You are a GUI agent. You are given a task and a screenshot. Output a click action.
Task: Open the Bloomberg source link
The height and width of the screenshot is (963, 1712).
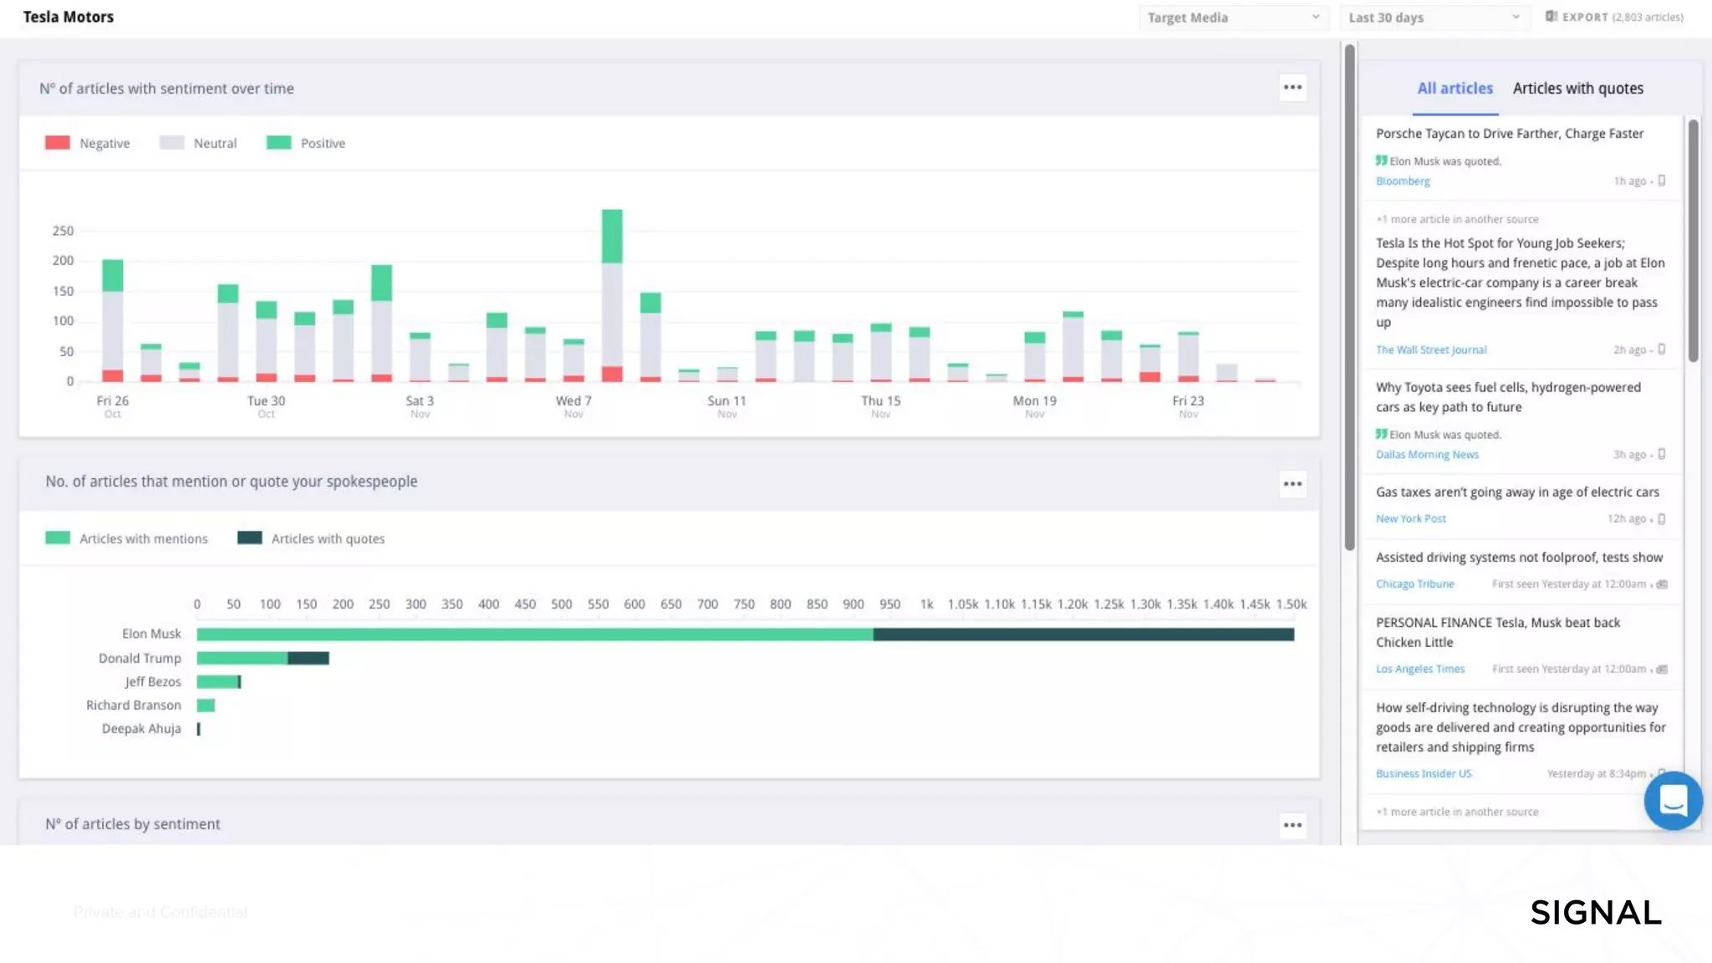tap(1403, 181)
